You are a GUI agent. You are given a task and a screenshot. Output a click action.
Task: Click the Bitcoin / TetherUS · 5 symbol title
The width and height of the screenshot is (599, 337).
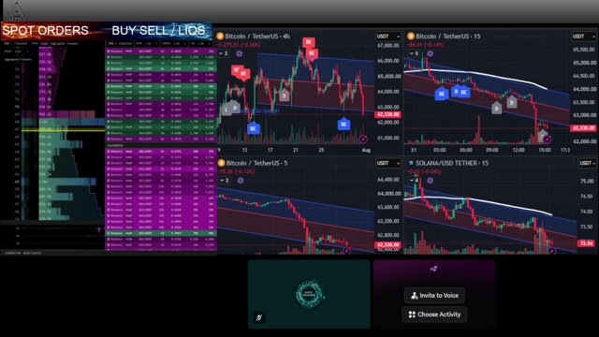click(x=256, y=163)
